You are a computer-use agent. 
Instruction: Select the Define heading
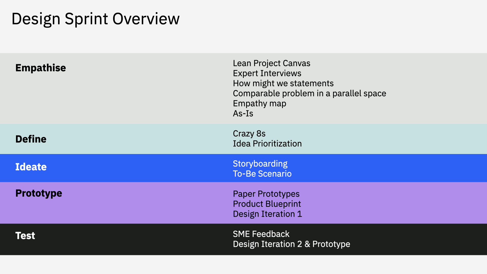(x=31, y=139)
